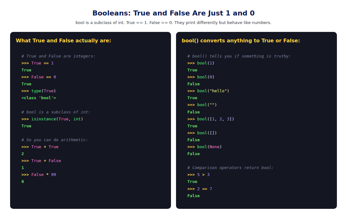Click the main title 'Booleans: True and False'
The width and height of the screenshot is (347, 224).
click(173, 13)
